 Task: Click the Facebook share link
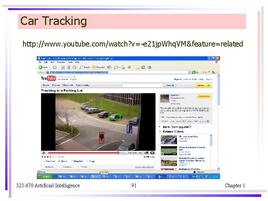67,167
